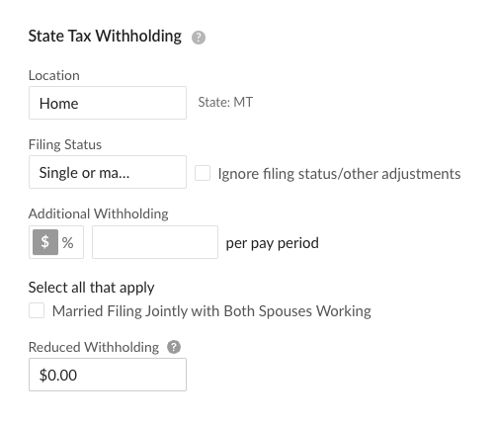Focus the Additional Withholding amount field
496x423 pixels.
coord(155,242)
